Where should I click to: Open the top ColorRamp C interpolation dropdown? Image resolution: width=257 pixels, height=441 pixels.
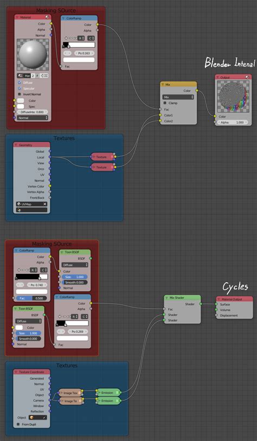coord(91,39)
